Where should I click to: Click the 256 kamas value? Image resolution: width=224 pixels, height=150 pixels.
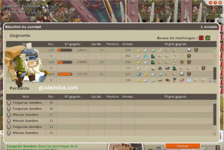(128, 56)
